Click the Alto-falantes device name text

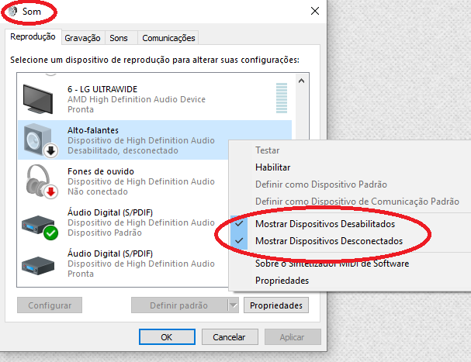pos(93,130)
